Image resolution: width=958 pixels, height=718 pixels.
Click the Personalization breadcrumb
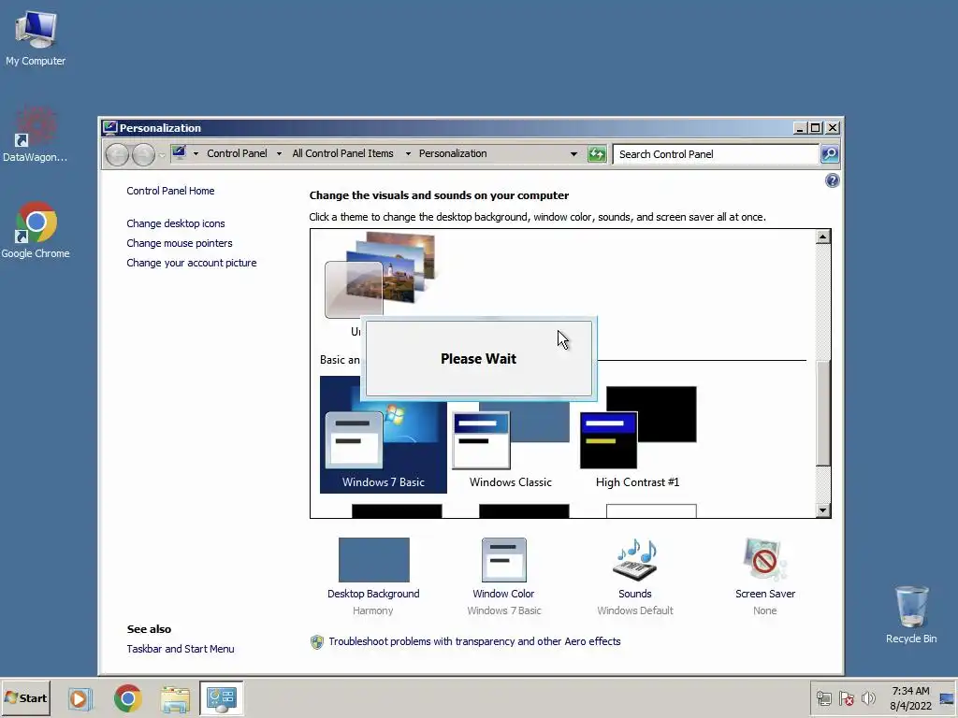click(x=453, y=154)
